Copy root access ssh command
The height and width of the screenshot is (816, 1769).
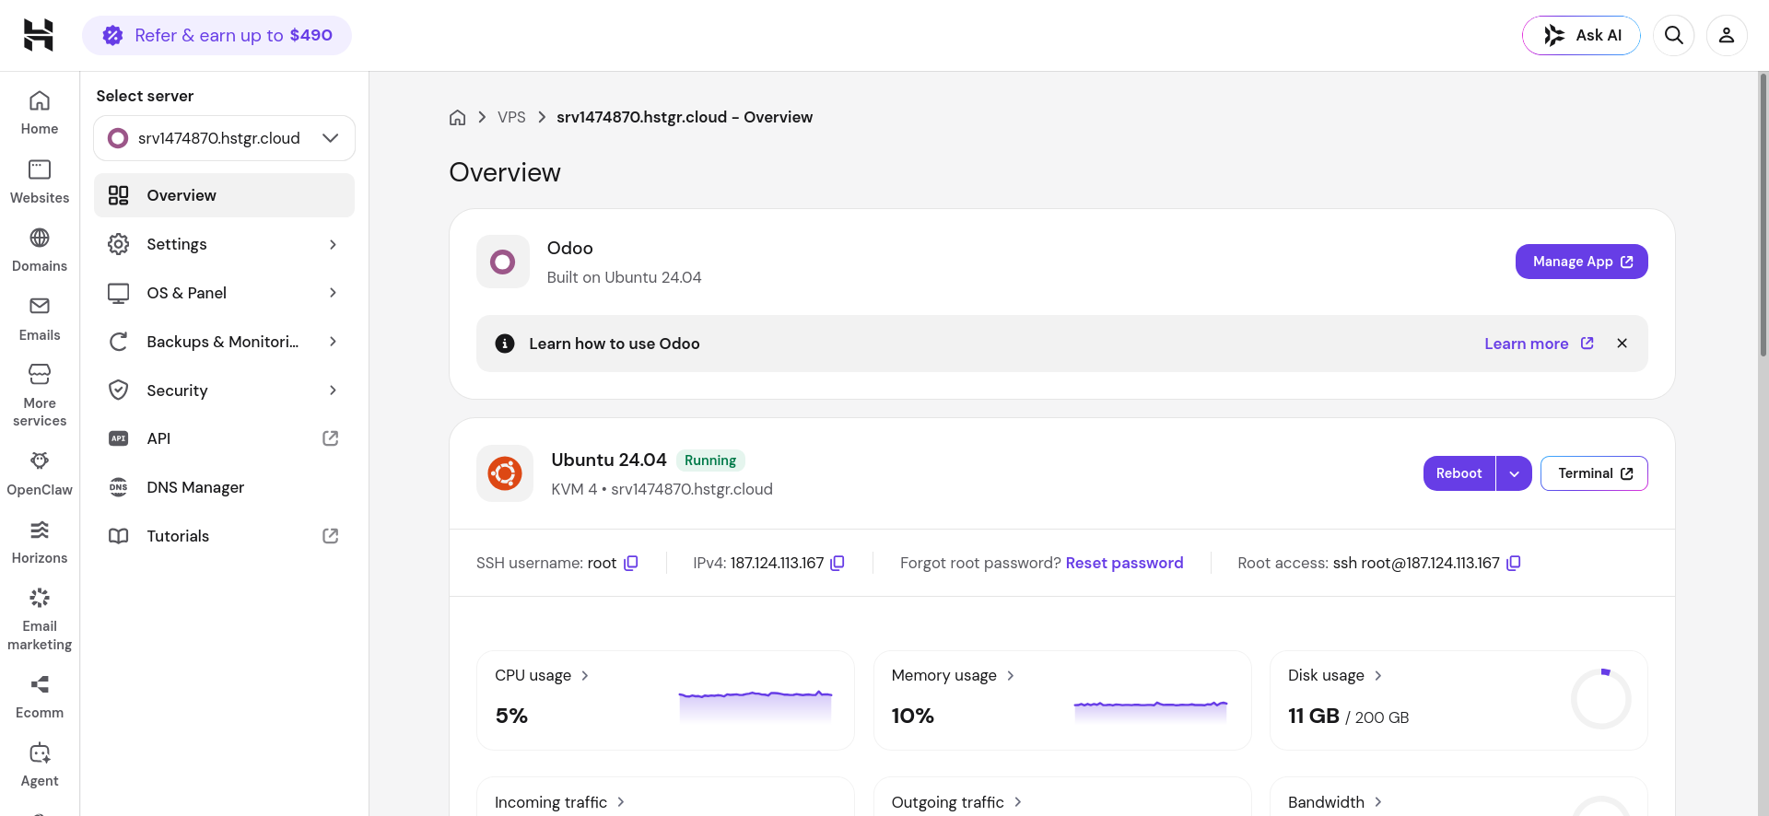point(1513,563)
